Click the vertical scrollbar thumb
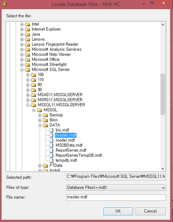Viewport: 173px width, 222px height. click(163, 94)
